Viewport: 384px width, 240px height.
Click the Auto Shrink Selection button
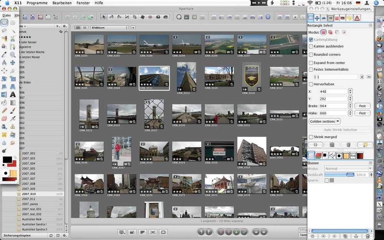click(340, 129)
